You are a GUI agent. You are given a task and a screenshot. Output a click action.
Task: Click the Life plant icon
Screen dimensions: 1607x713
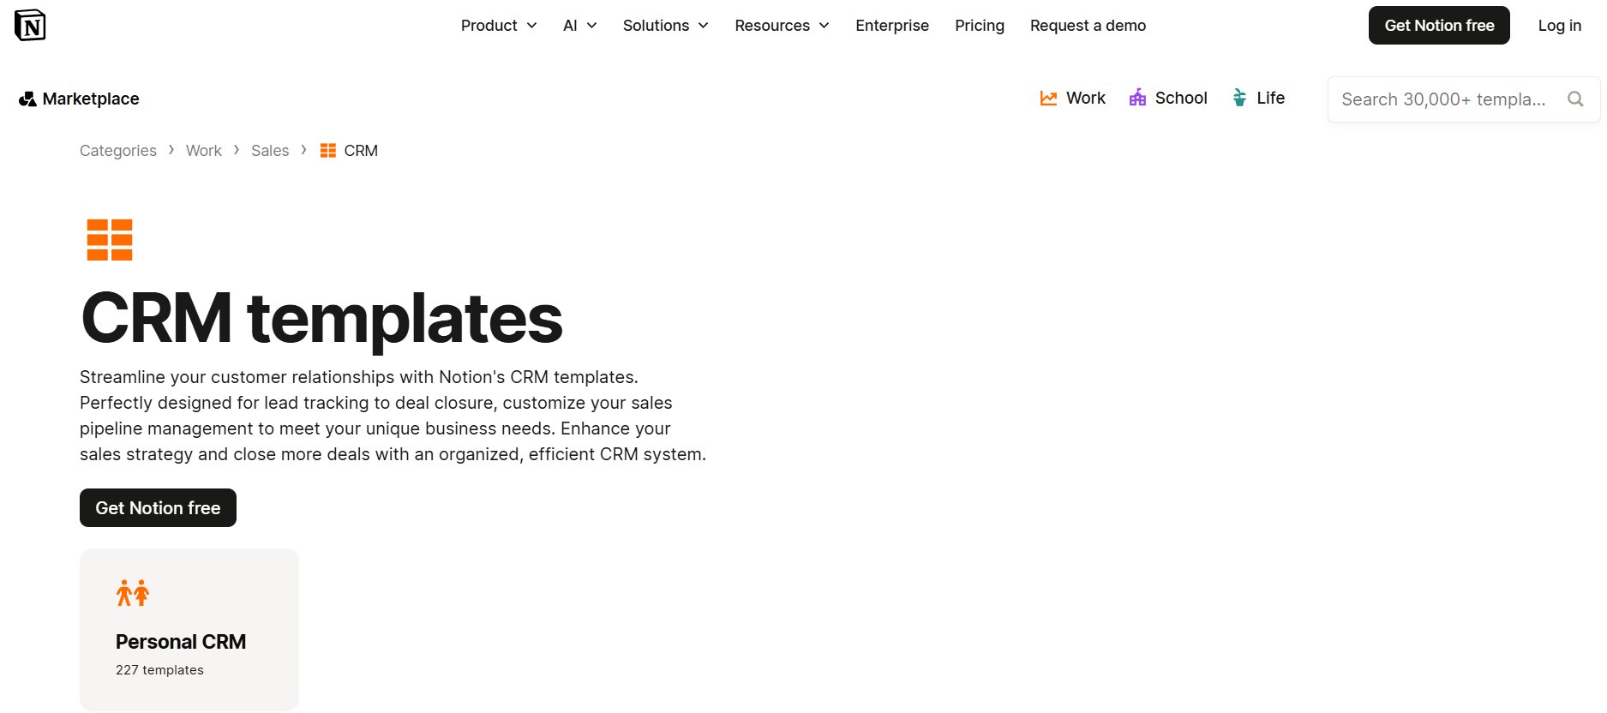pos(1239,98)
